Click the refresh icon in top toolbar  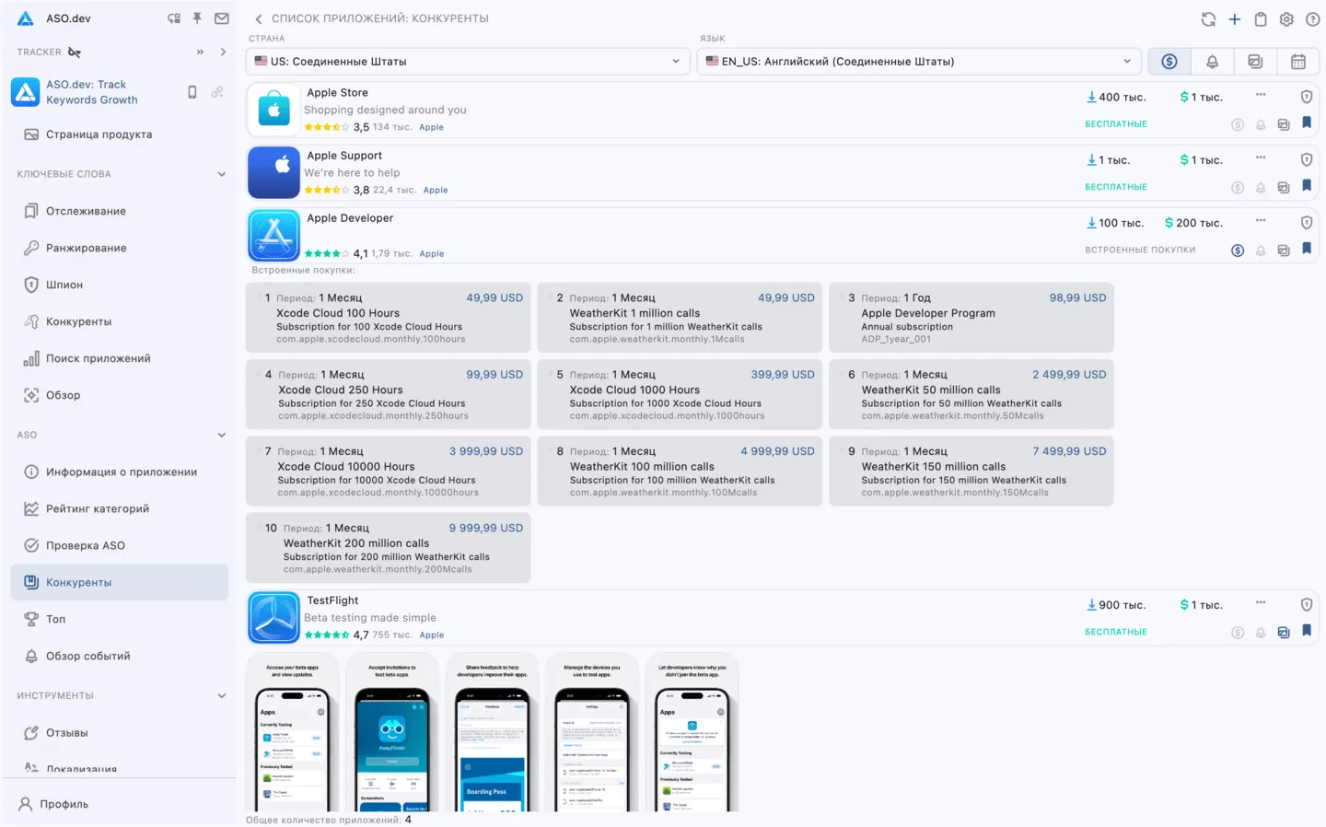click(1208, 19)
